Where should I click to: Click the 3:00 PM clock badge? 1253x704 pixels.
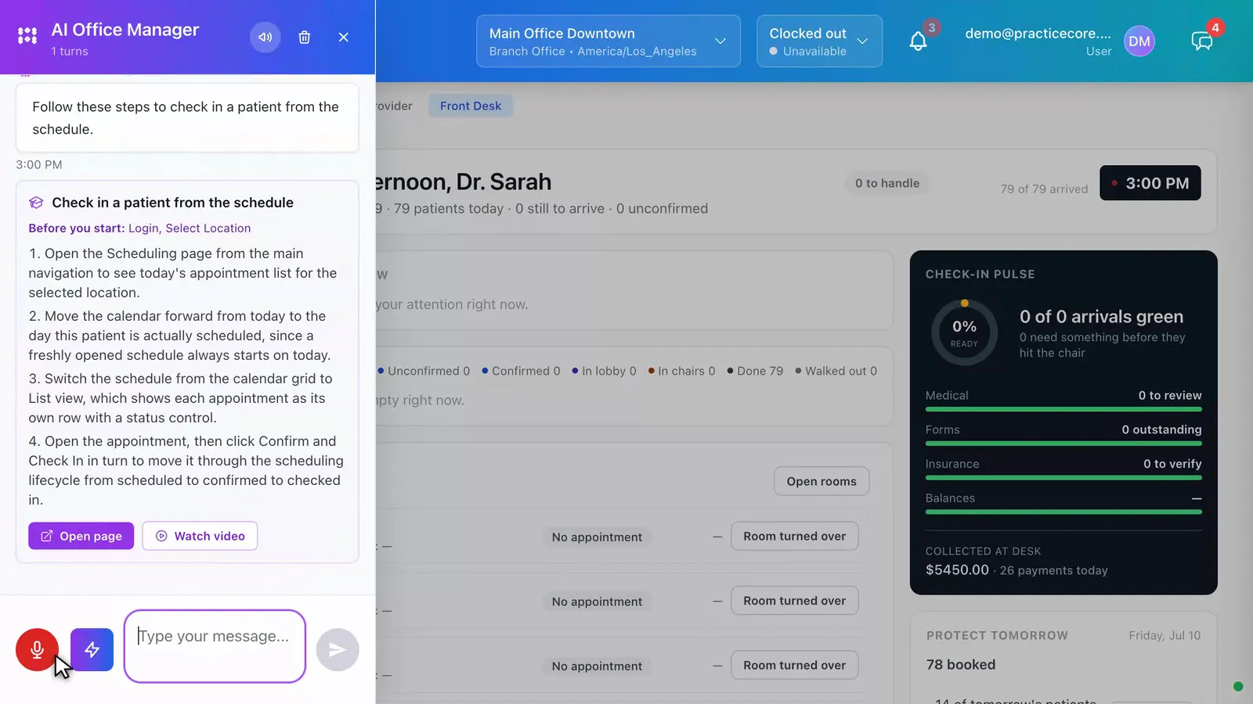pos(1150,183)
